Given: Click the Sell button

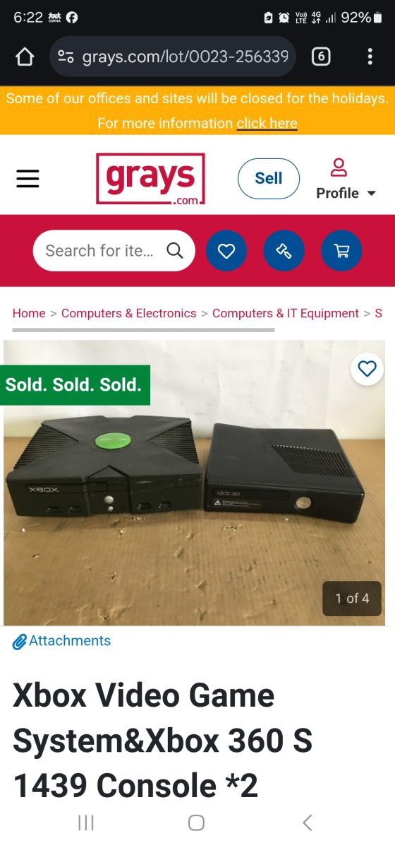Looking at the screenshot, I should pos(269,179).
